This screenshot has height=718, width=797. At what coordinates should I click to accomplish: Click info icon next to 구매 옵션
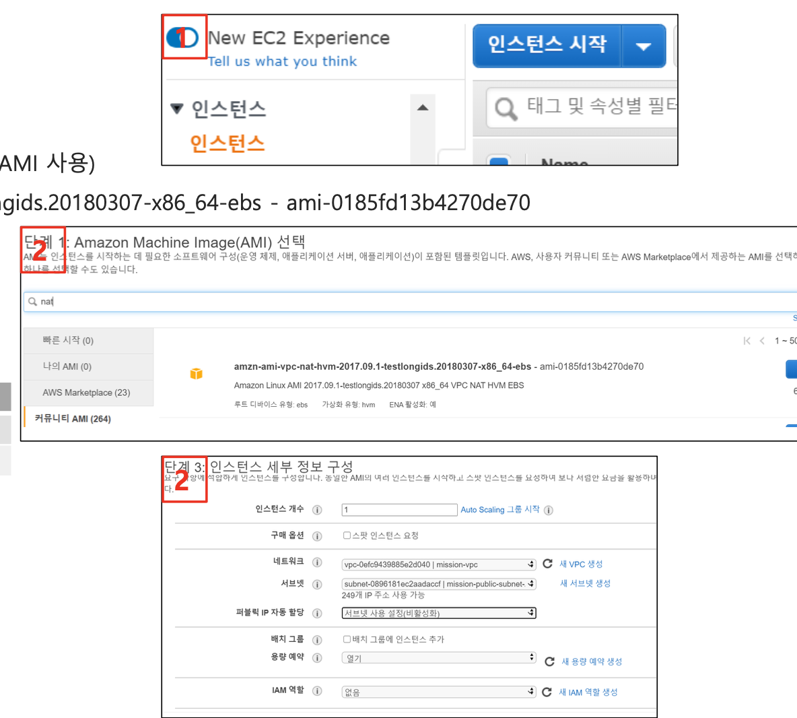click(x=317, y=536)
